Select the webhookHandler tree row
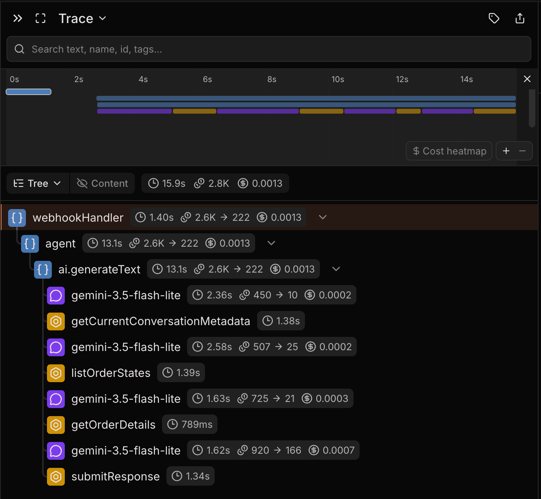The width and height of the screenshot is (541, 499). coord(270,218)
